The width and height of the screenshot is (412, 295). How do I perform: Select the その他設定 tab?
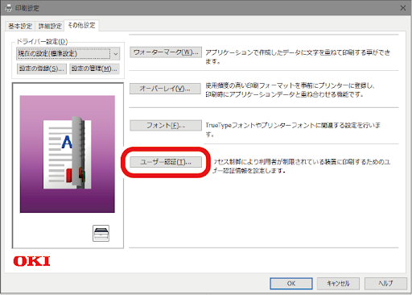(x=81, y=25)
